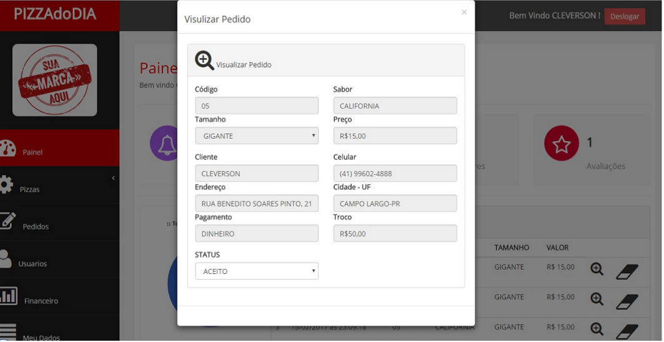Image resolution: width=664 pixels, height=342 pixels.
Task: Click the PIZZAdoDIA brand link
Action: click(x=55, y=14)
